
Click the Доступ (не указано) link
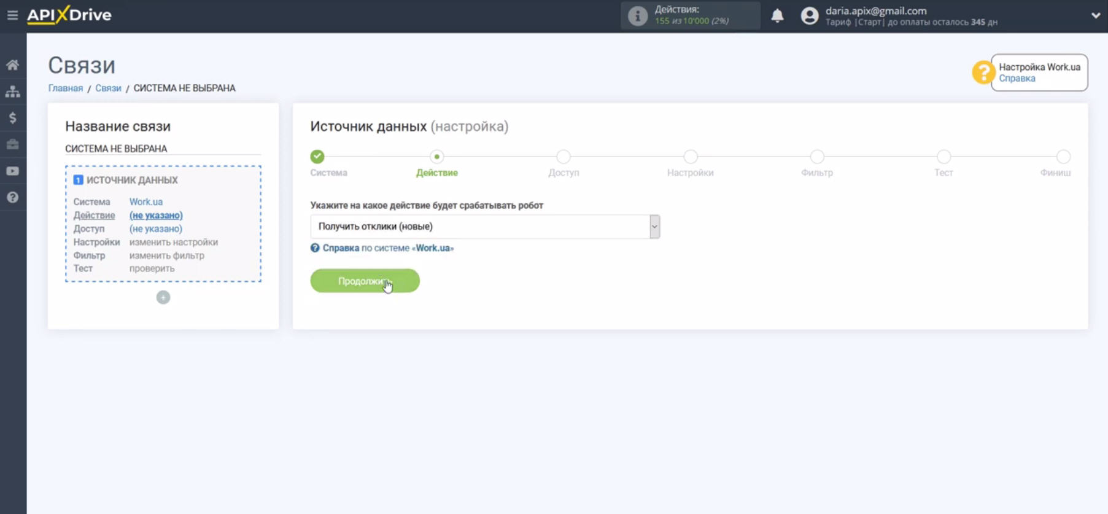coord(155,228)
